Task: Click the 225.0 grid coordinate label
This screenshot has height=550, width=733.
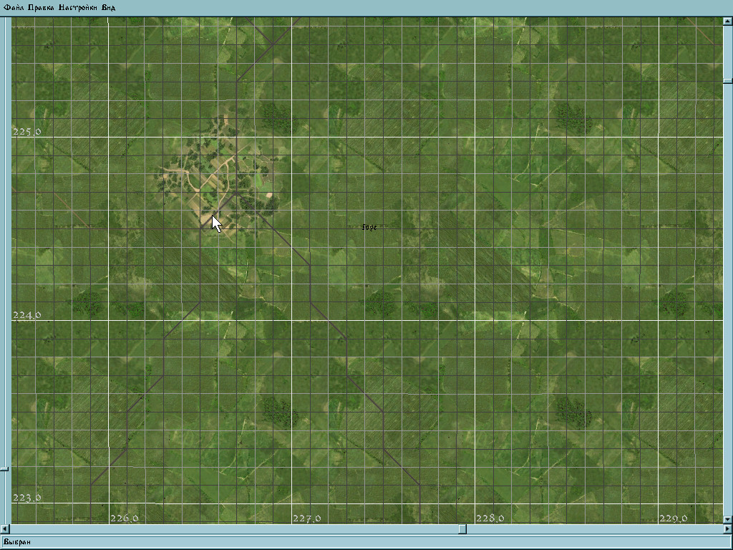Action: (x=26, y=132)
